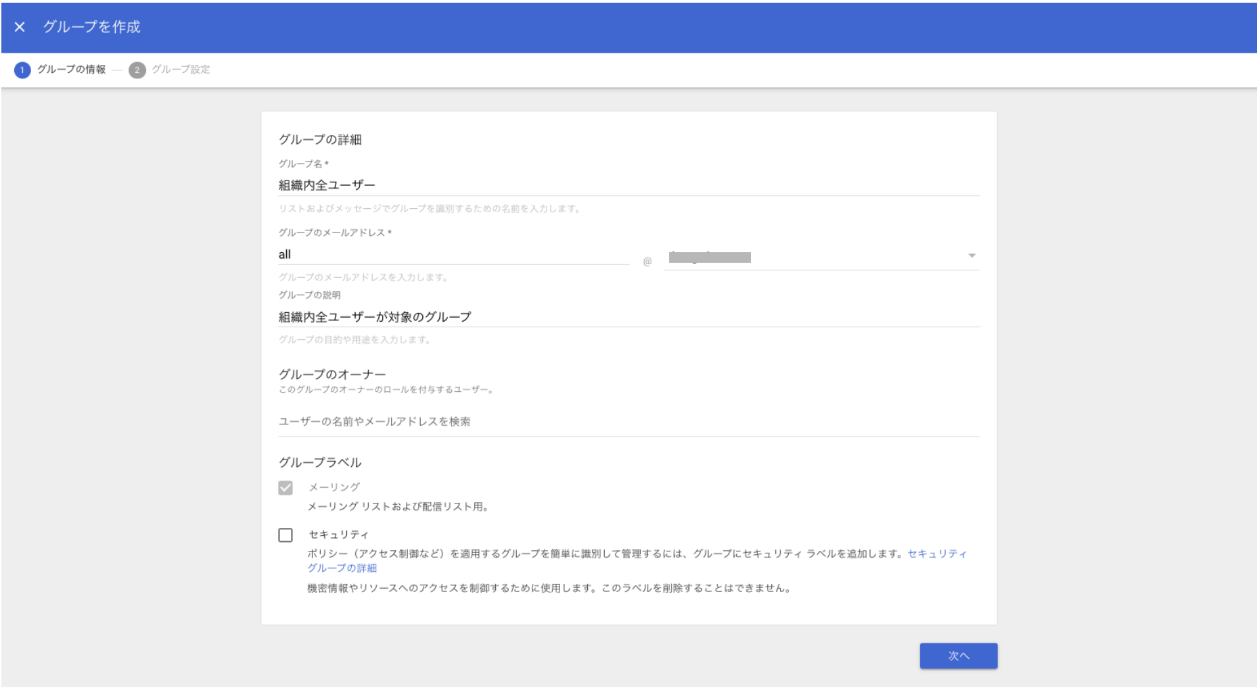Toggle the メーリング checkbox
The image size is (1257, 688).
(285, 488)
